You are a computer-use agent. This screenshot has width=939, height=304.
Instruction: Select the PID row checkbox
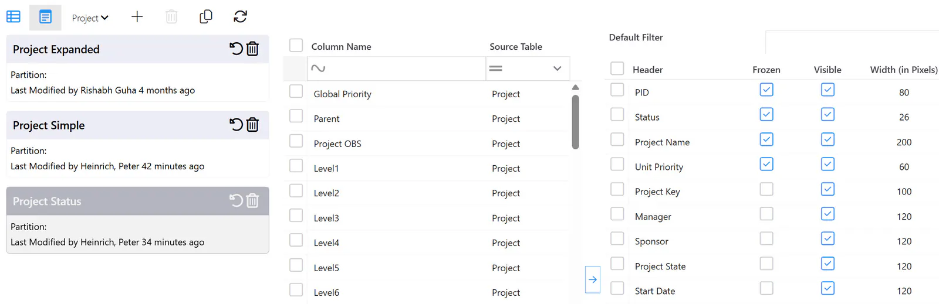[617, 90]
